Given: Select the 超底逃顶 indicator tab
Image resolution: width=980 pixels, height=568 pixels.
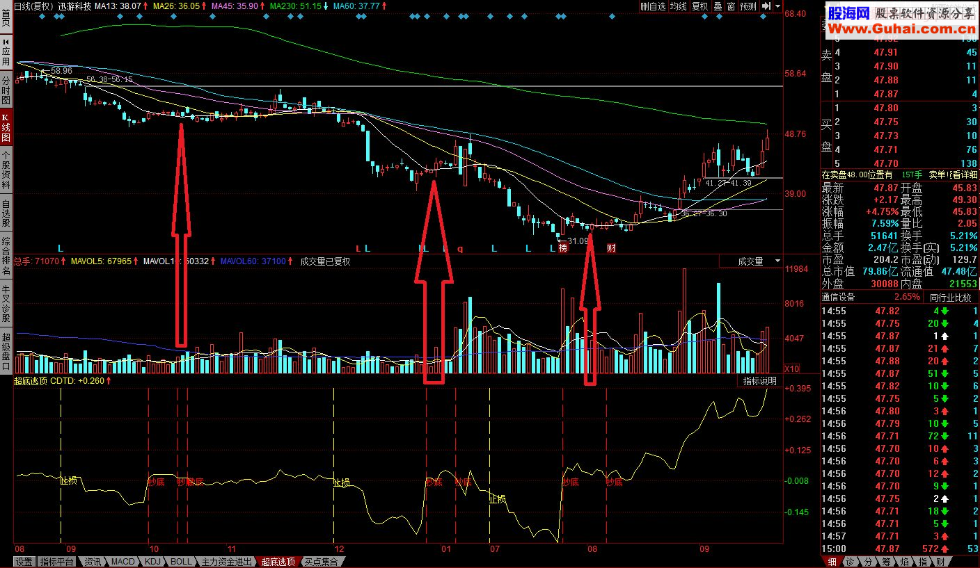Looking at the screenshot, I should coord(278,562).
